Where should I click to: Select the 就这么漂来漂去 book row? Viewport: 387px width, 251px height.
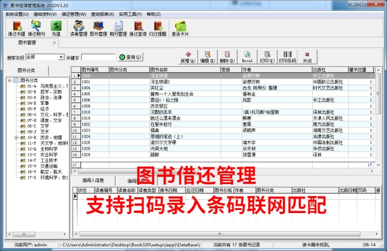[x=223, y=118]
